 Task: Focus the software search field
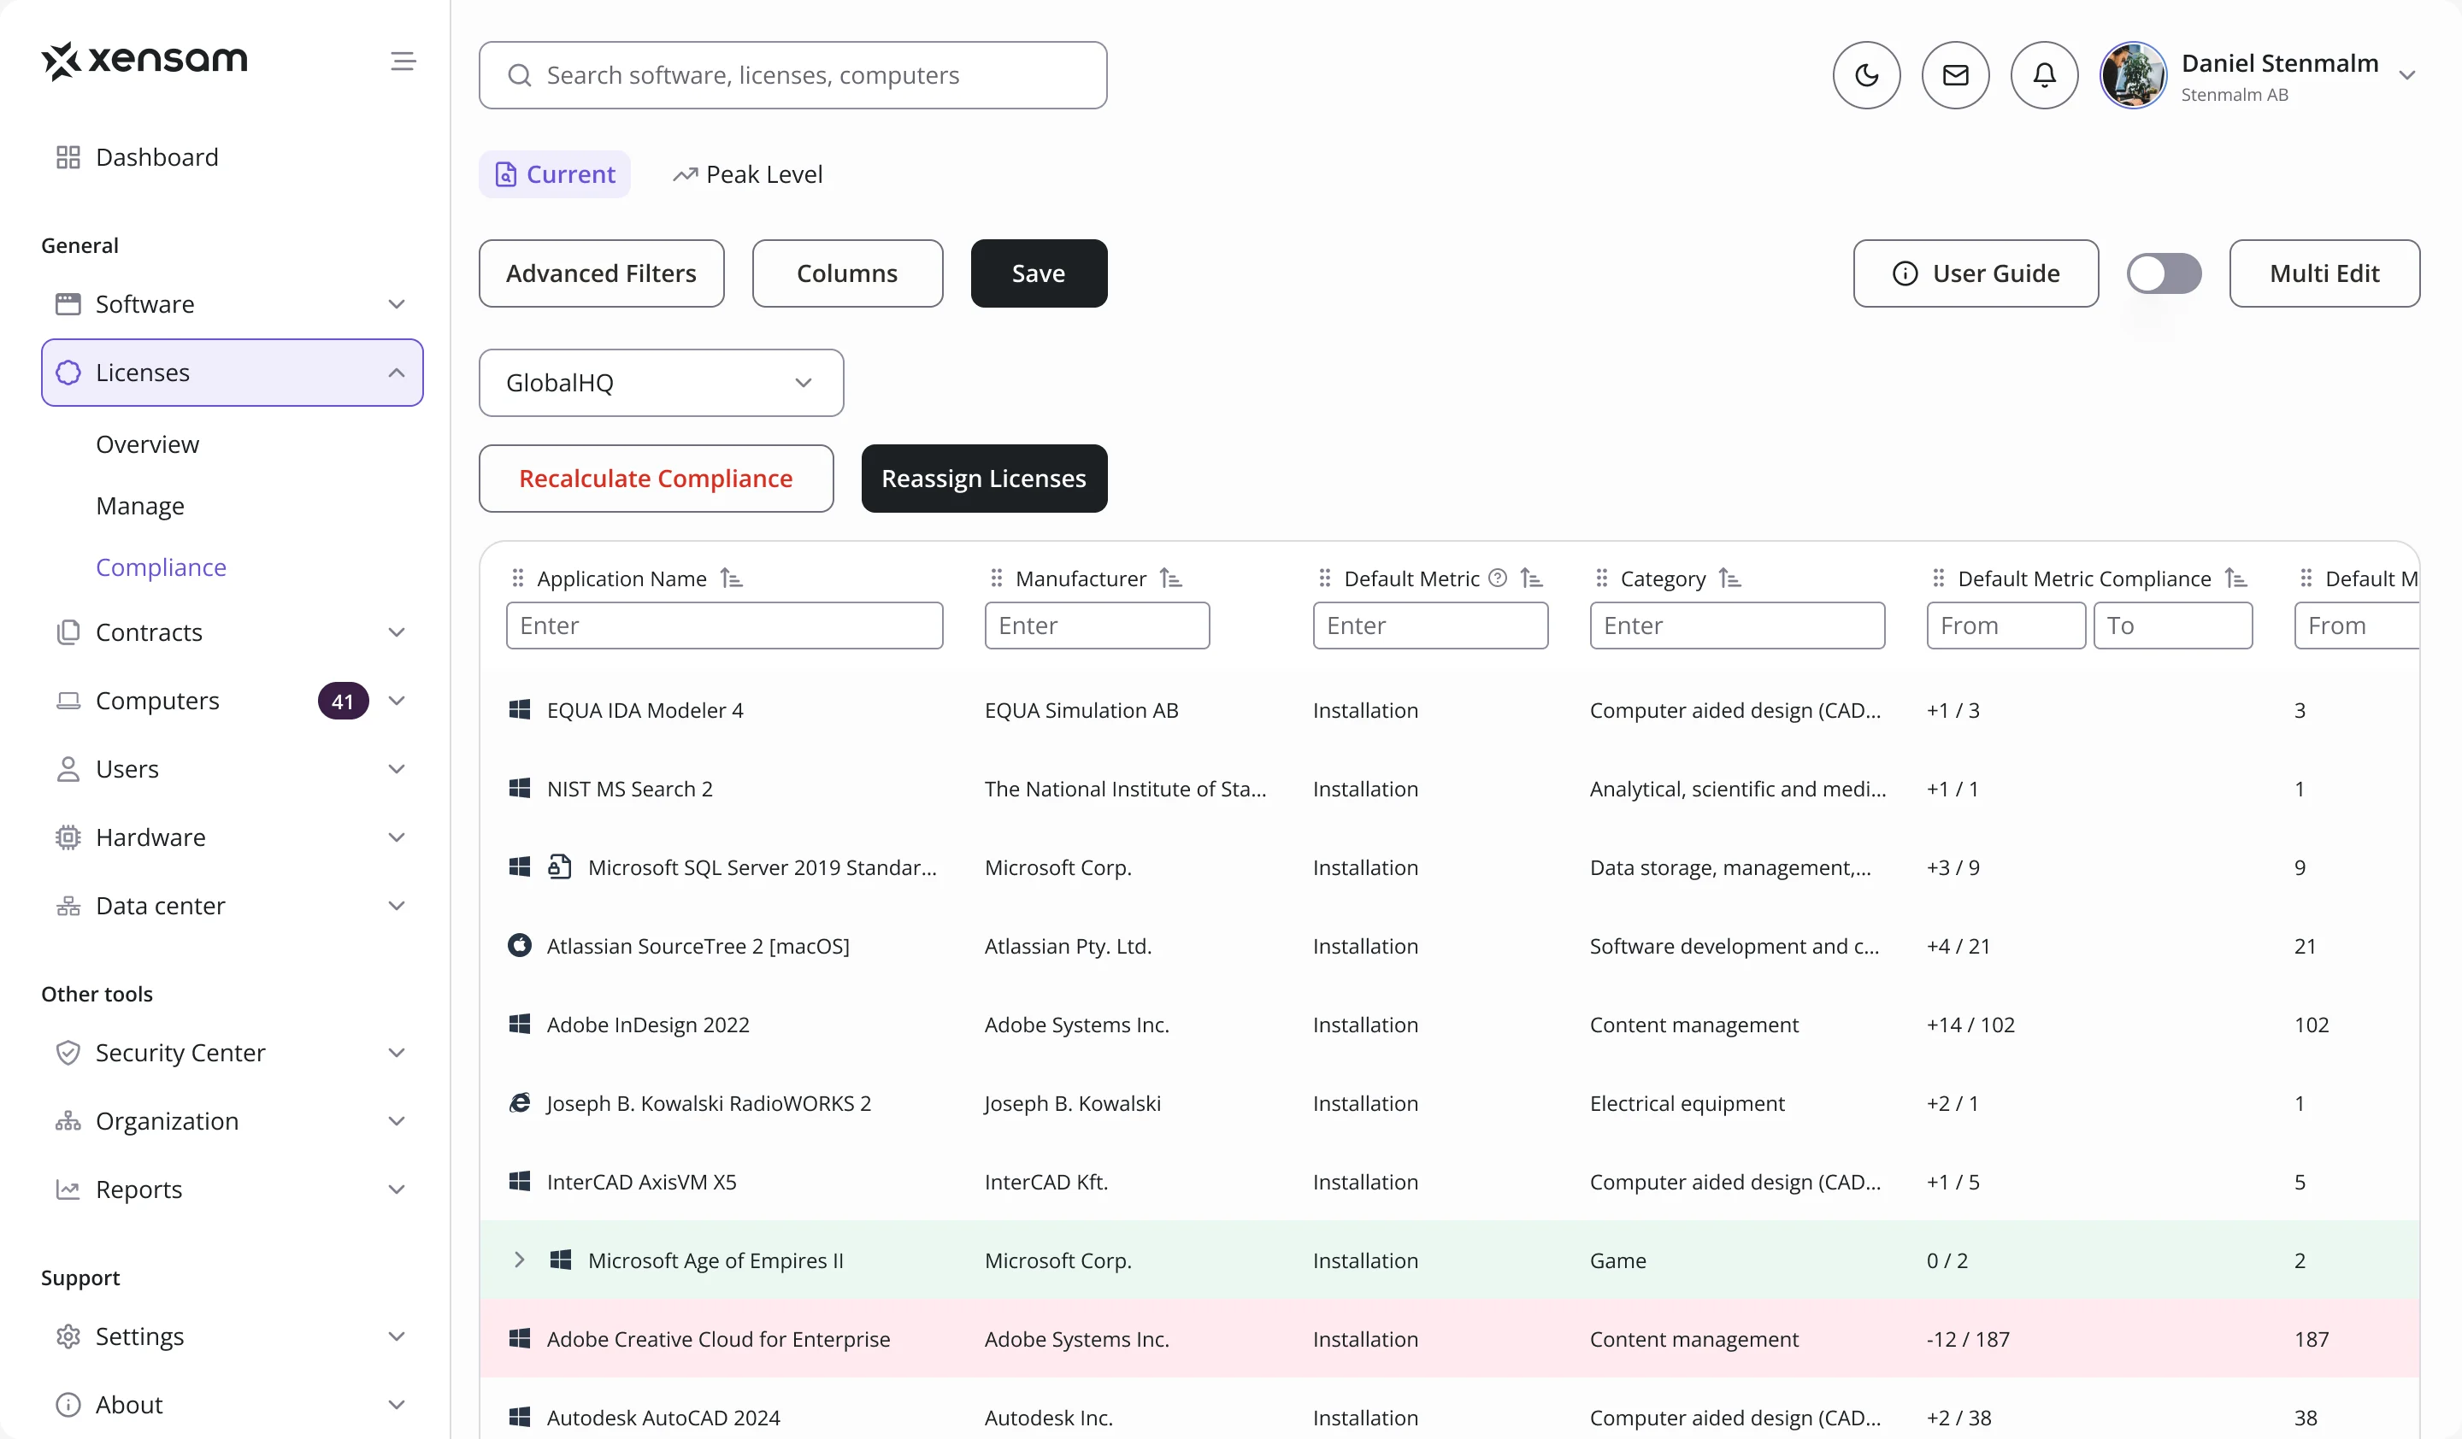793,75
